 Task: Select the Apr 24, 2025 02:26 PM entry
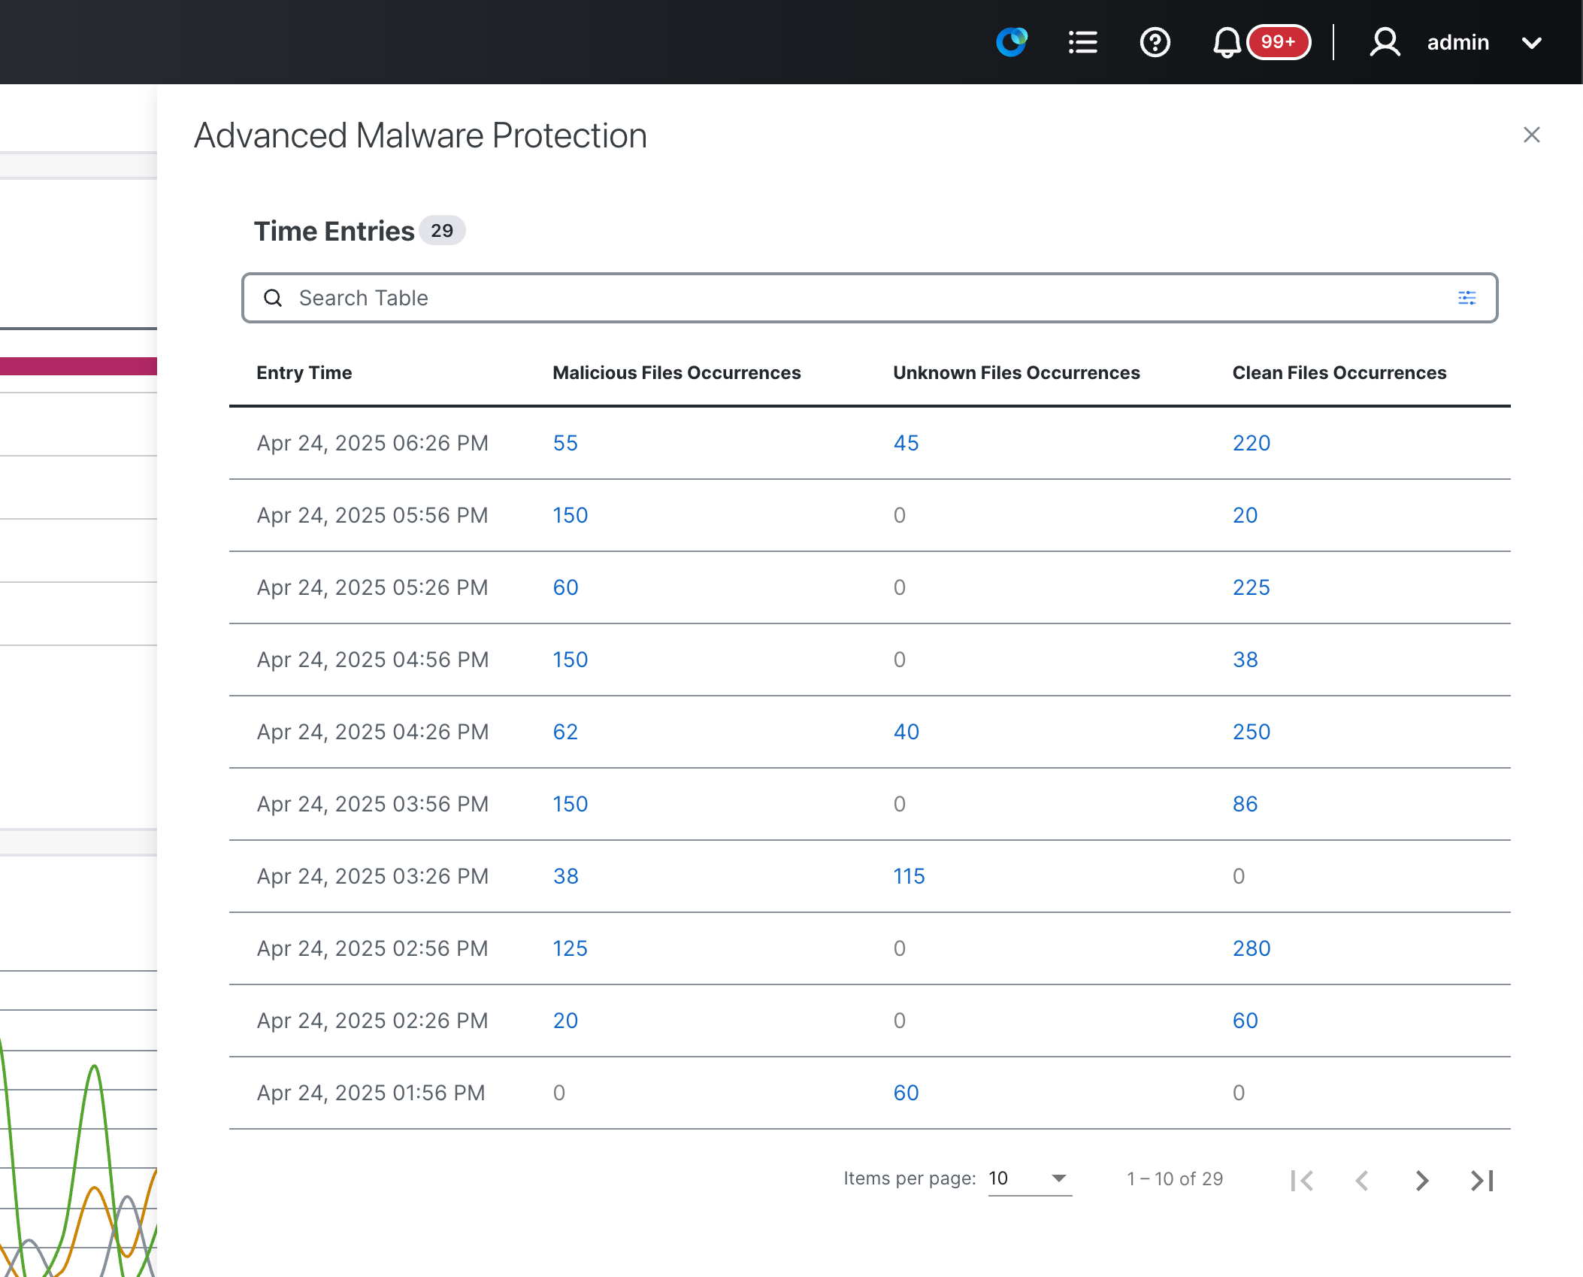pyautogui.click(x=373, y=1021)
